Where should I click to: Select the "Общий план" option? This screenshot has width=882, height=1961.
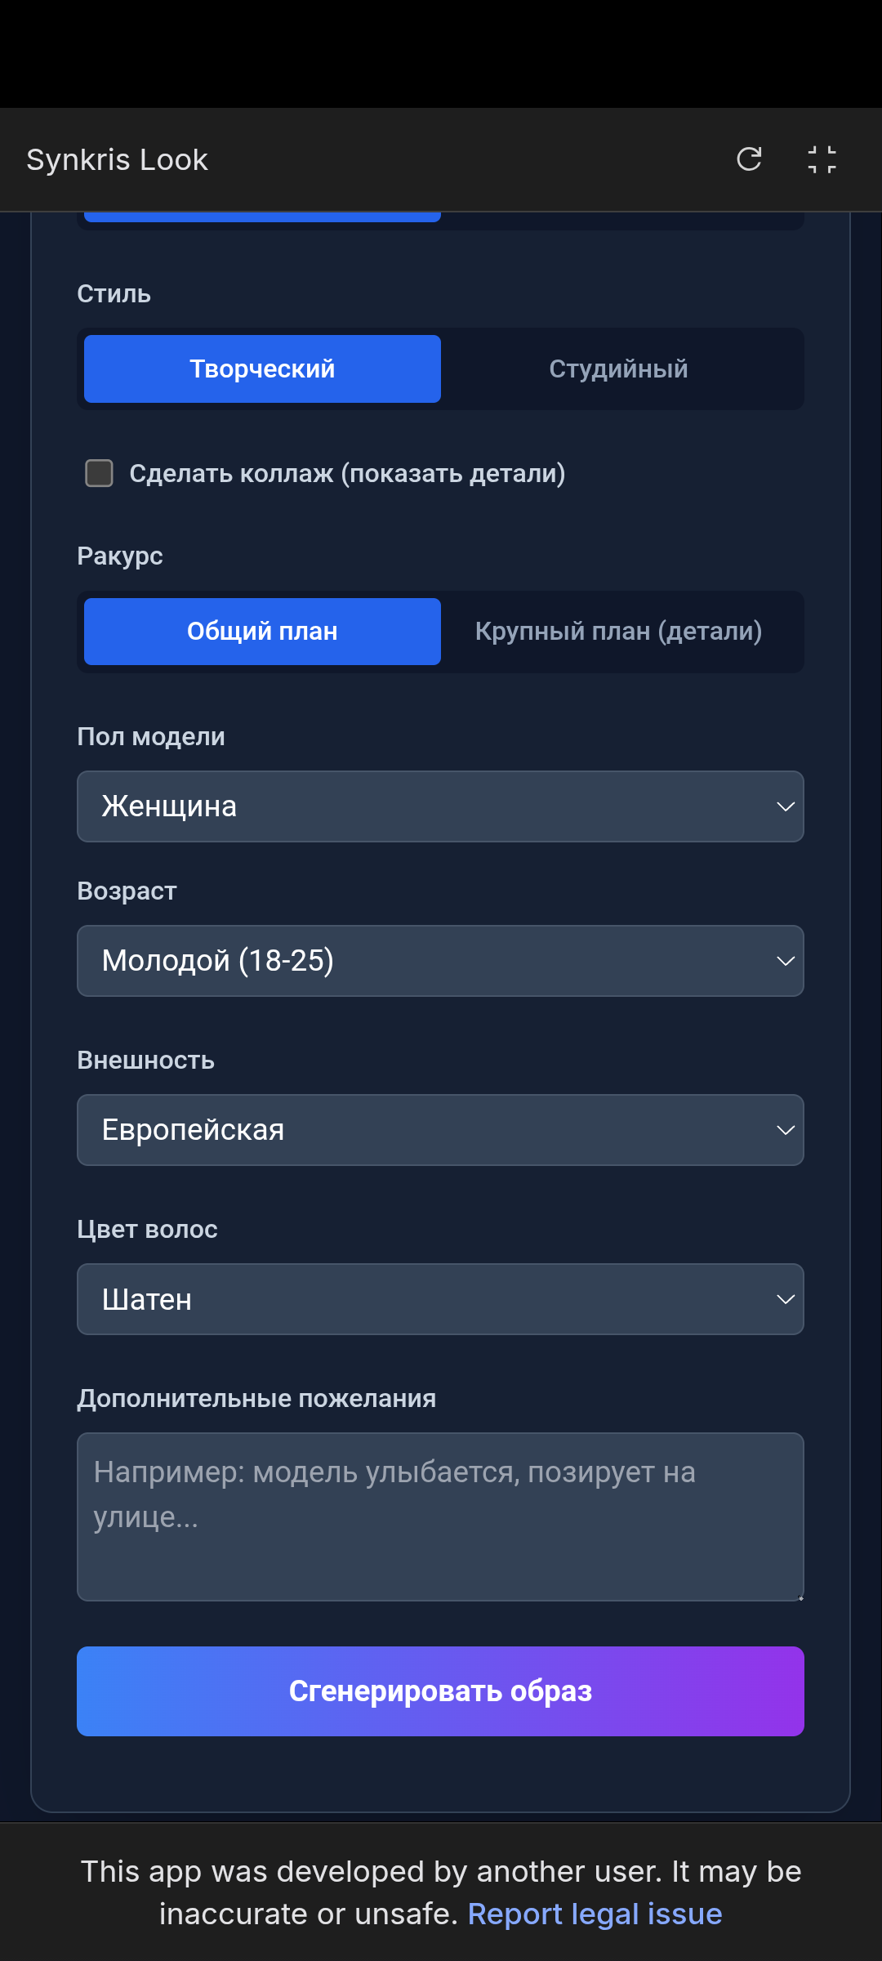pos(262,631)
